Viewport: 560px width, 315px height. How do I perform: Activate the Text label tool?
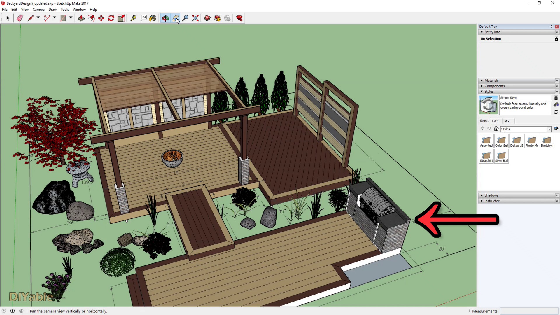(143, 18)
